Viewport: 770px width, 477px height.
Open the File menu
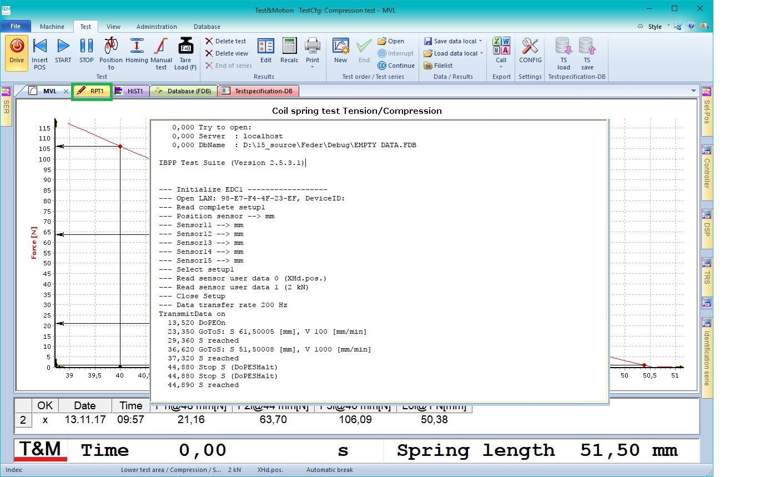click(x=16, y=26)
